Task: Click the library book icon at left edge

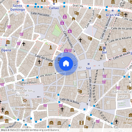Action: (1, 118)
